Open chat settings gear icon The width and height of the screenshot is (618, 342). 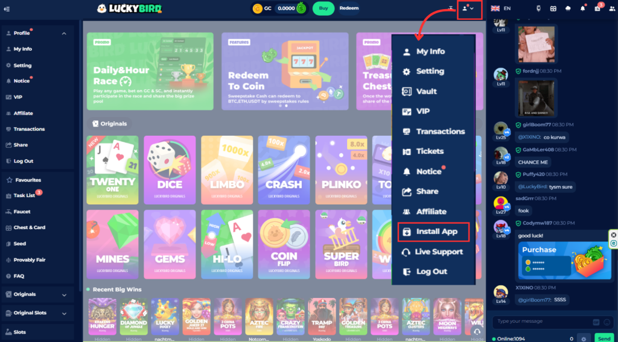(584, 338)
